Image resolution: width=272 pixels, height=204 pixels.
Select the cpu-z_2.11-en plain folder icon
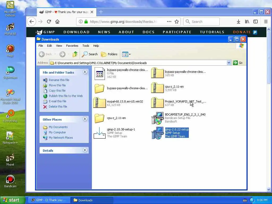(x=99, y=118)
